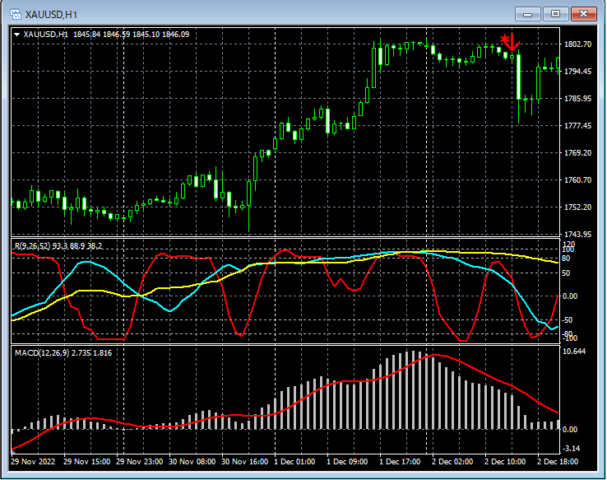Image resolution: width=607 pixels, height=480 pixels.
Task: Maximize the XAUUSD,H1 chart window
Action: [555, 14]
